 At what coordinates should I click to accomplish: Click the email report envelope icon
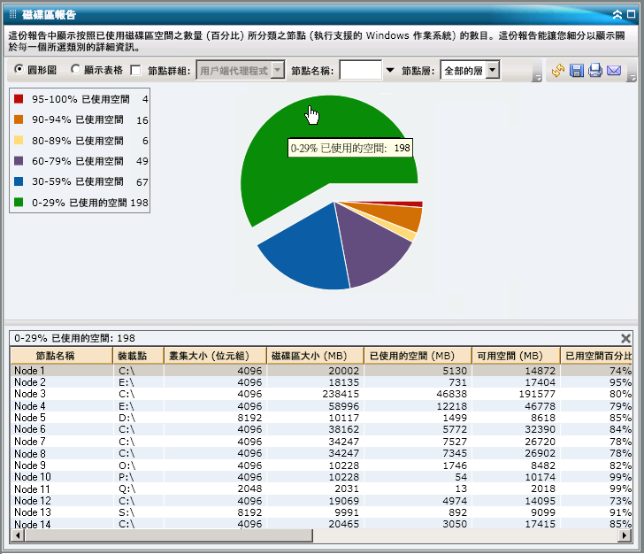click(x=614, y=71)
